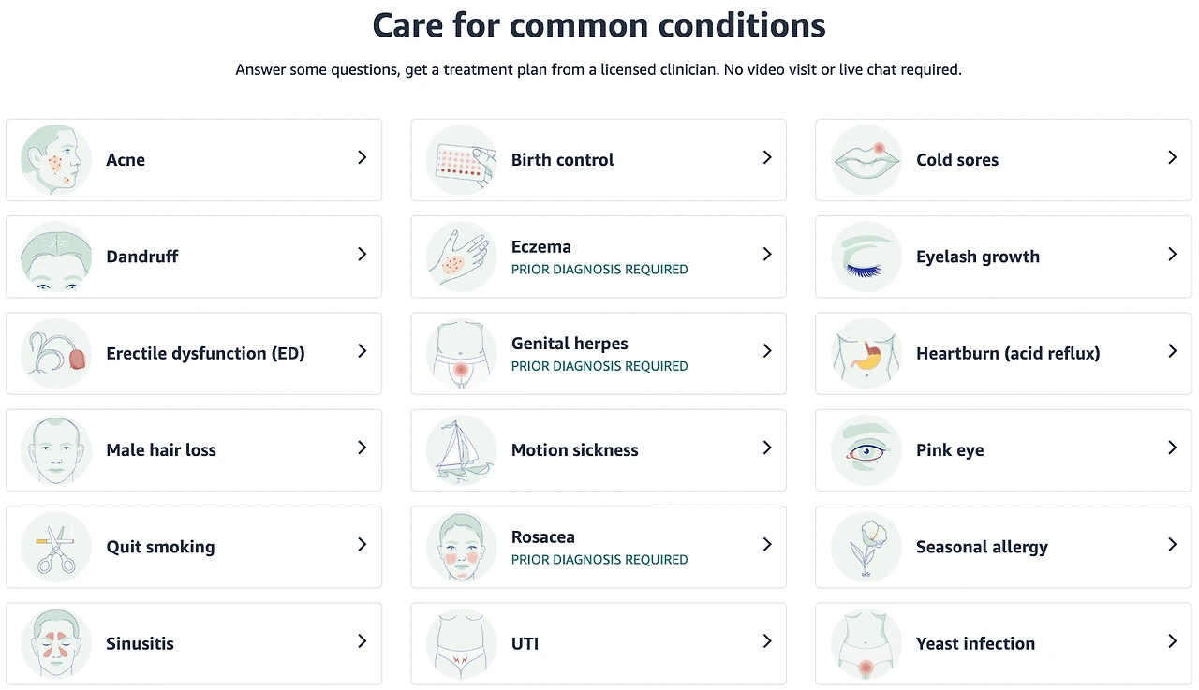Click the Male hair loss chevron
Image resolution: width=1199 pixels, height=690 pixels.
tap(362, 448)
